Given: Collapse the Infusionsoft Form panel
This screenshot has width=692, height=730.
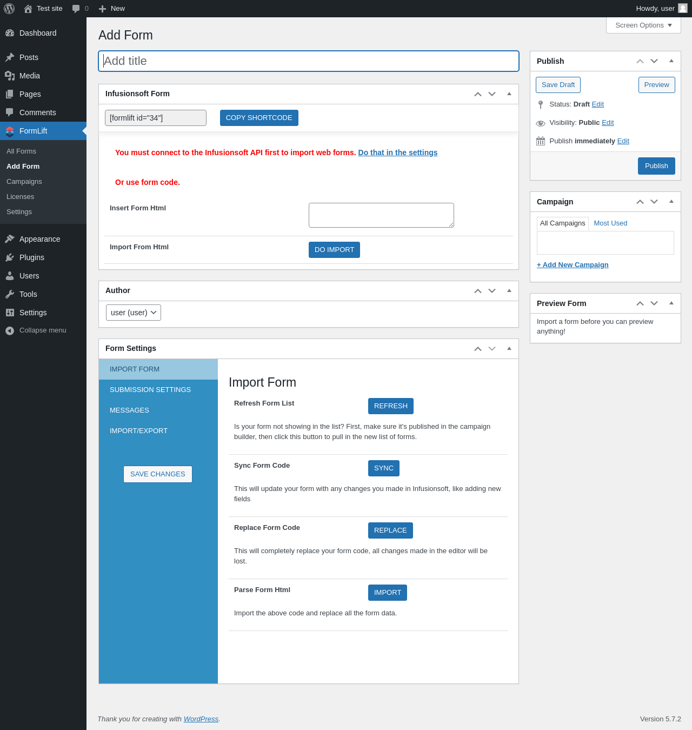Looking at the screenshot, I should 509,94.
